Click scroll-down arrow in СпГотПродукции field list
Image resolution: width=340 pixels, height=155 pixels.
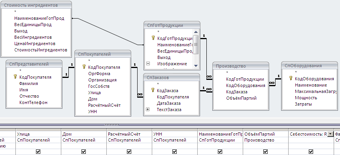[x=196, y=66]
